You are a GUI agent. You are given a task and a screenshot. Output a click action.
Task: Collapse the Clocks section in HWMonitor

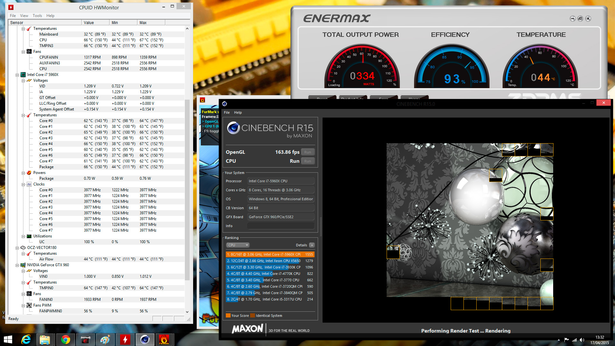point(23,185)
